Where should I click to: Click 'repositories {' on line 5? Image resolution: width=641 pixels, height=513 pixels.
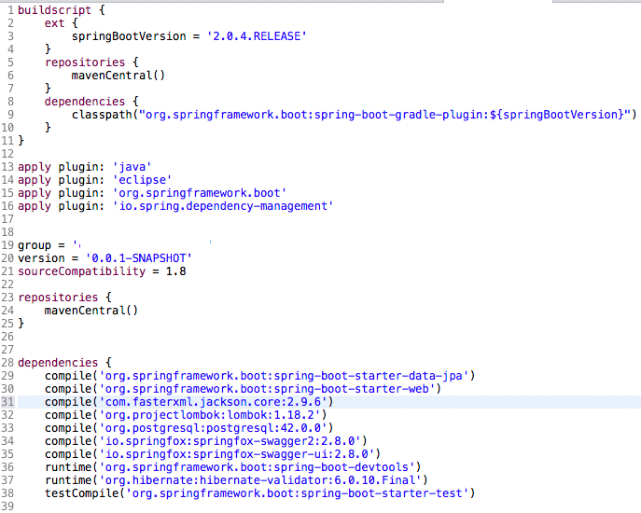[91, 62]
